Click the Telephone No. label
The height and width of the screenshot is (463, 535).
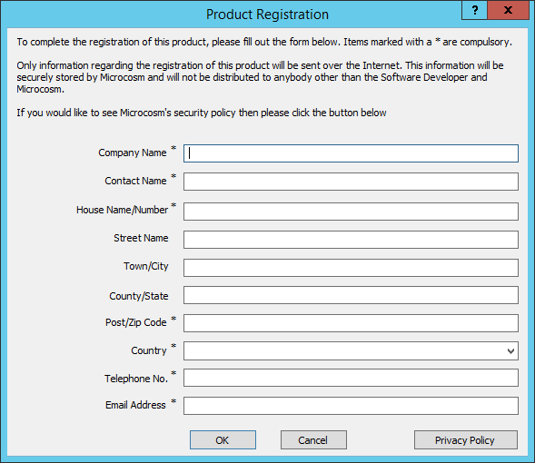(136, 379)
